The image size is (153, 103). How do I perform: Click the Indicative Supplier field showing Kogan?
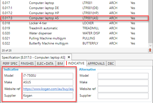[x=48, y=96]
